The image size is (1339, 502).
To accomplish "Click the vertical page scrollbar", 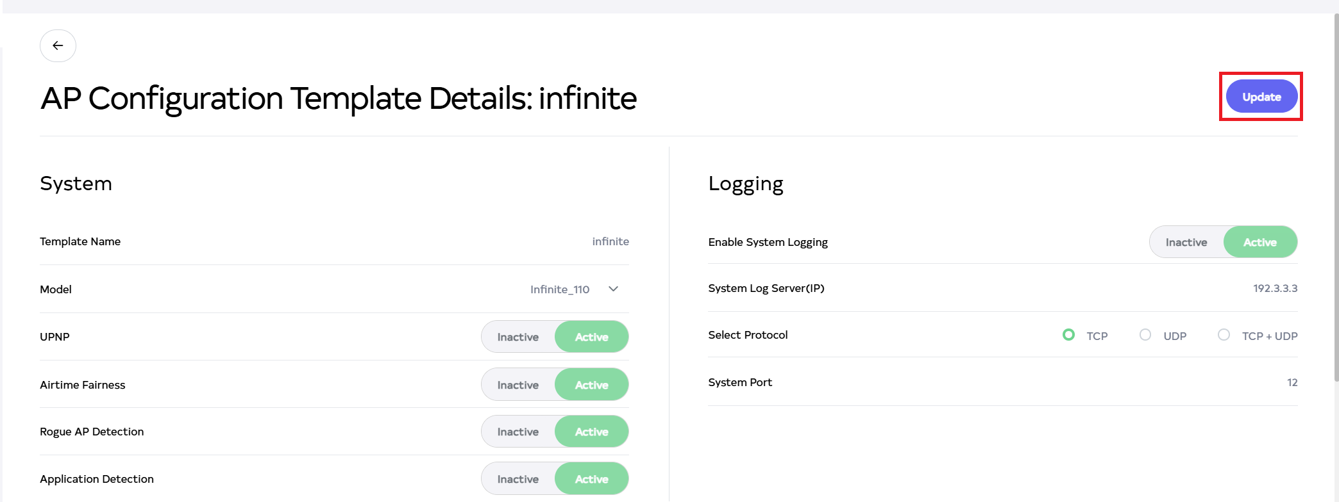I will click(x=1336, y=192).
